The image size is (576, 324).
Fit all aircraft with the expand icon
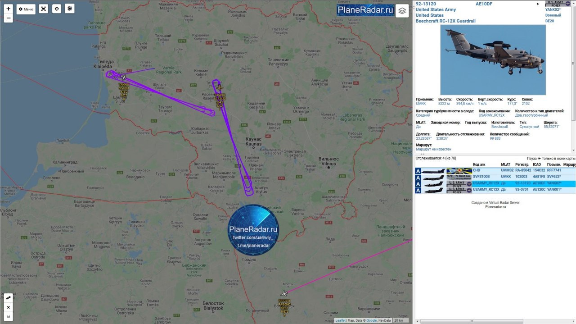click(x=43, y=9)
